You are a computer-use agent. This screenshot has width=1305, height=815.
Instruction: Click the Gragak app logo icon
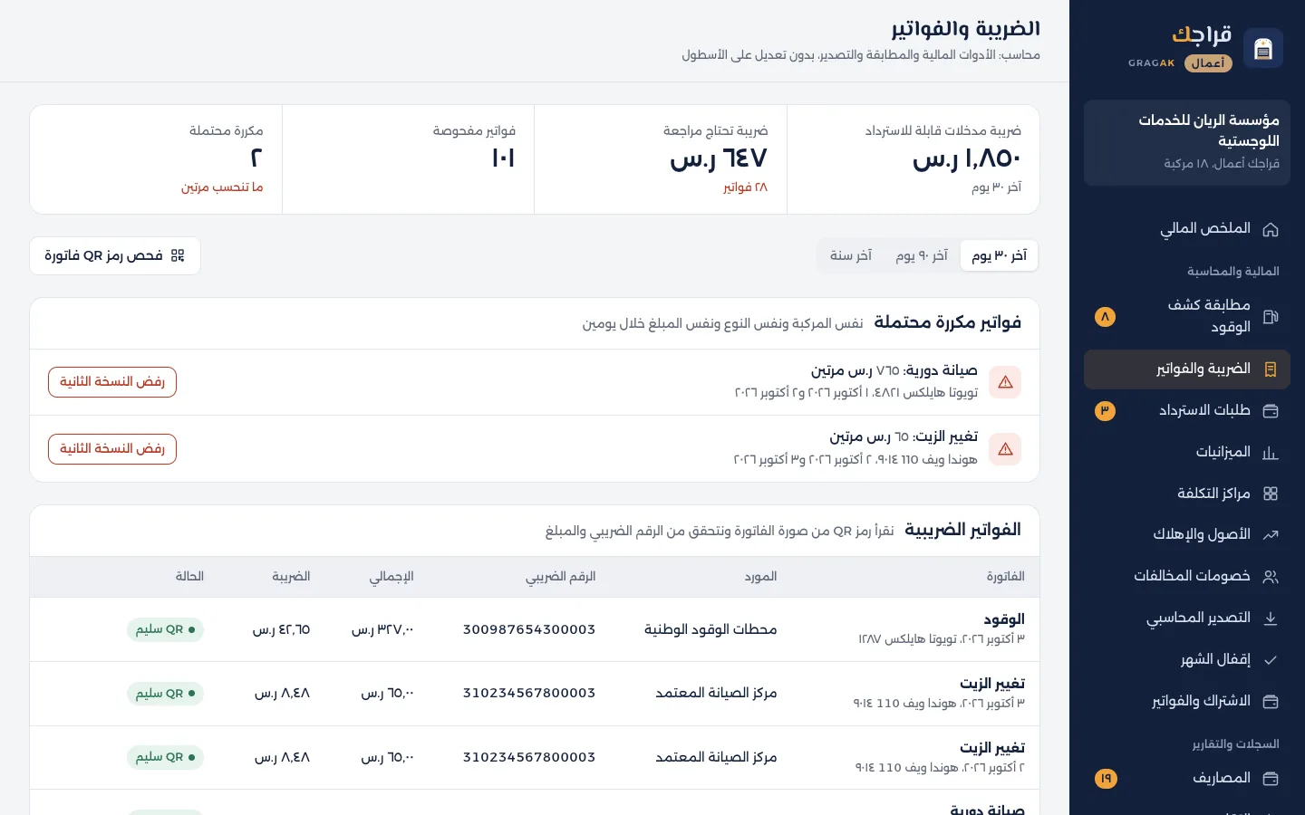(1263, 48)
